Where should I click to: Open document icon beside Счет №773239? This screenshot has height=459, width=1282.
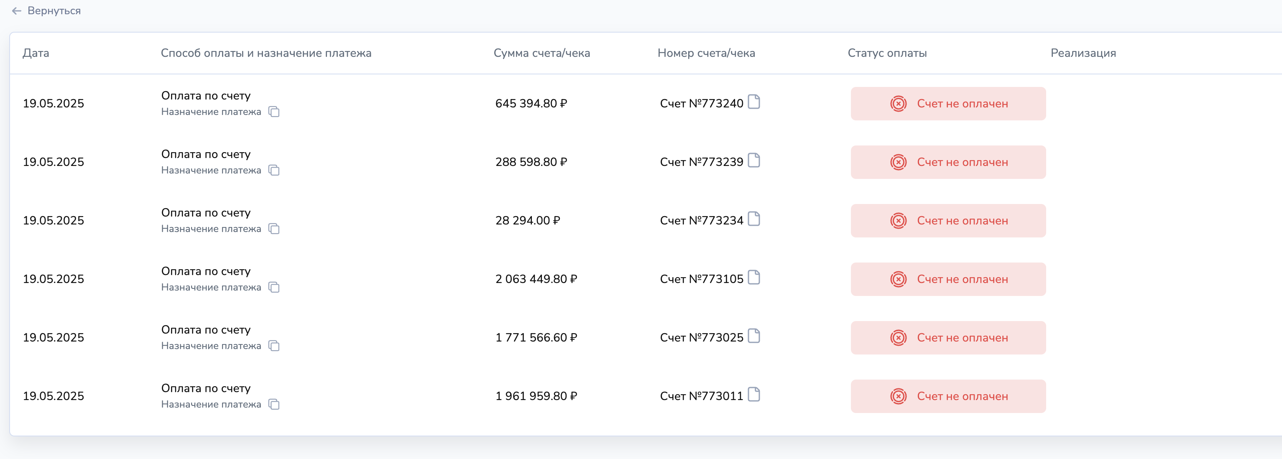click(754, 161)
